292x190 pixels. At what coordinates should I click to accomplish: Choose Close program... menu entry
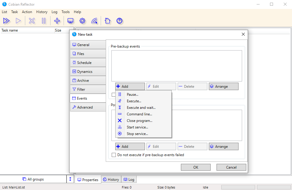(x=143, y=121)
